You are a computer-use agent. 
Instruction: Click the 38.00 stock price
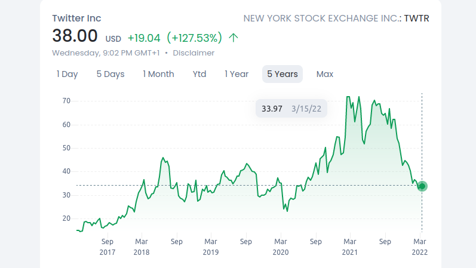[x=75, y=36]
